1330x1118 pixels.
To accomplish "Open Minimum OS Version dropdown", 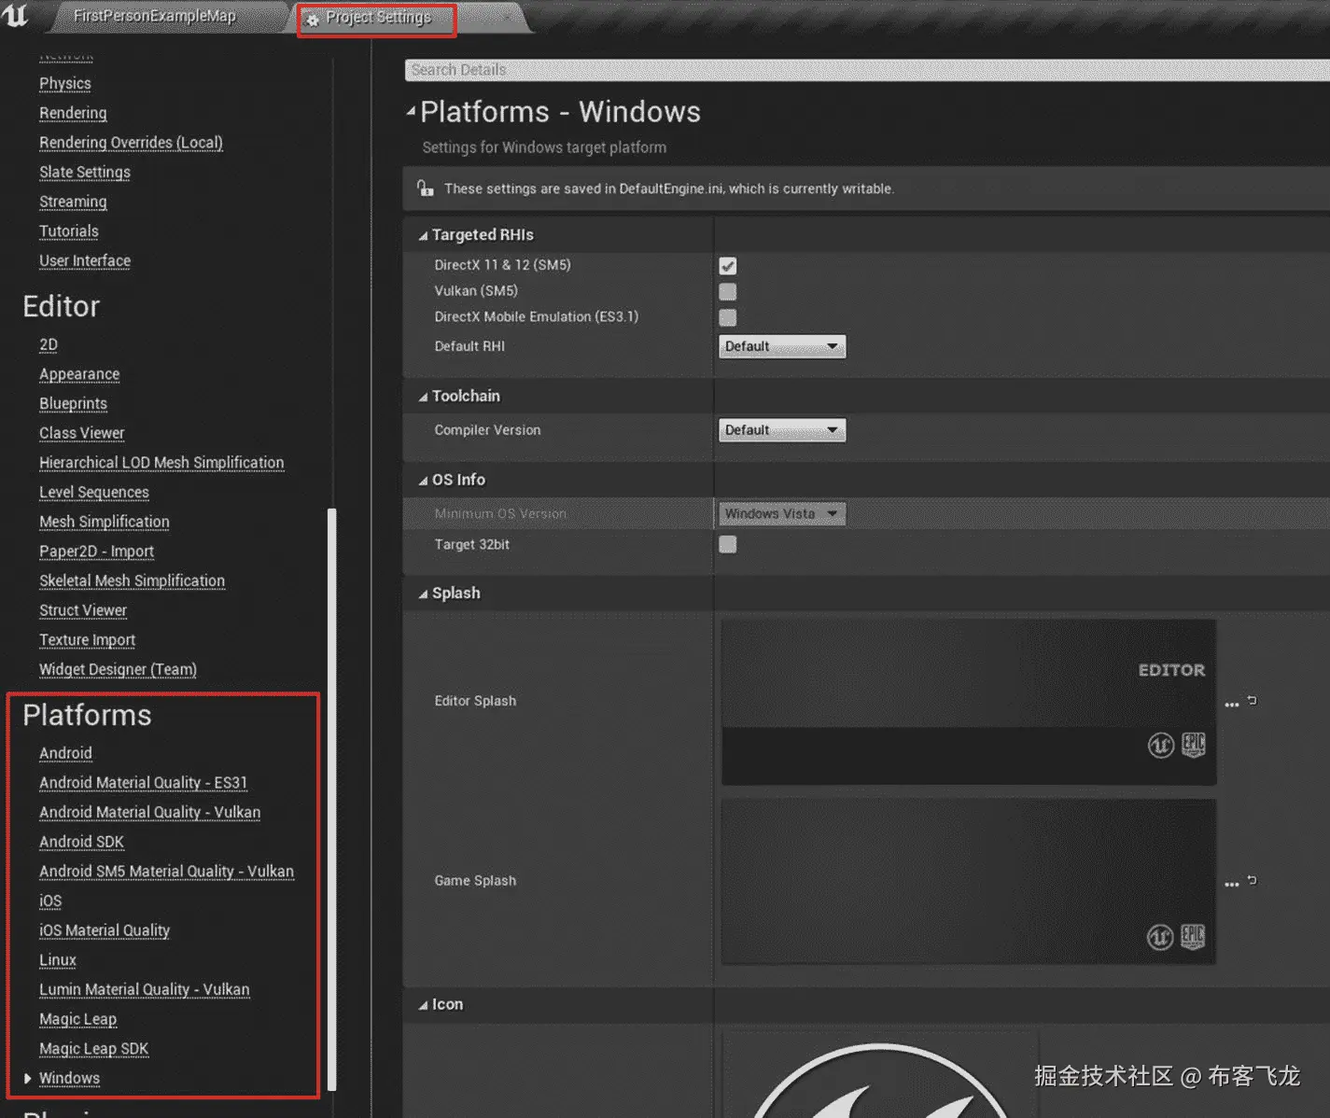I will tap(782, 514).
